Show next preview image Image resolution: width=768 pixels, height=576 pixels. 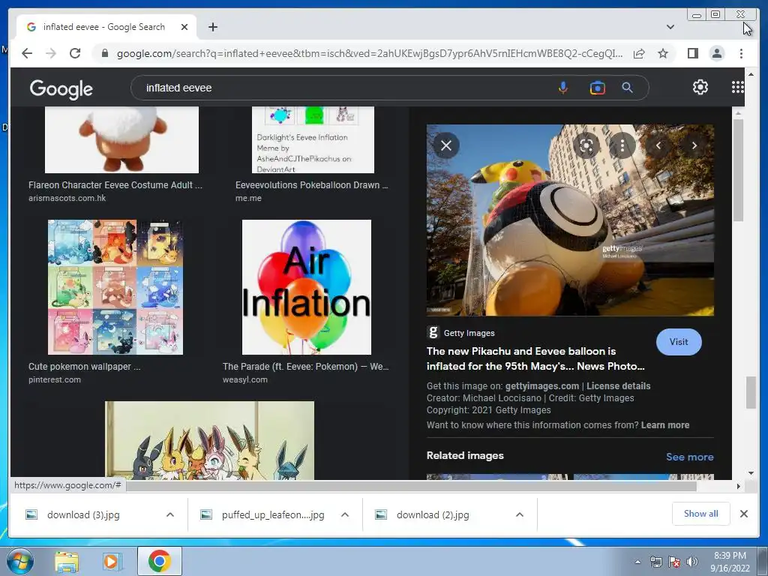pyautogui.click(x=694, y=145)
